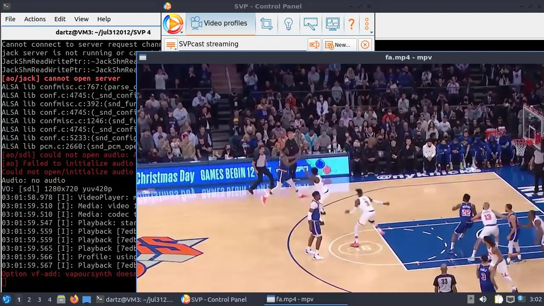Image resolution: width=544 pixels, height=306 pixels.
Task: Click the orange question mark help icon
Action: pos(351,23)
